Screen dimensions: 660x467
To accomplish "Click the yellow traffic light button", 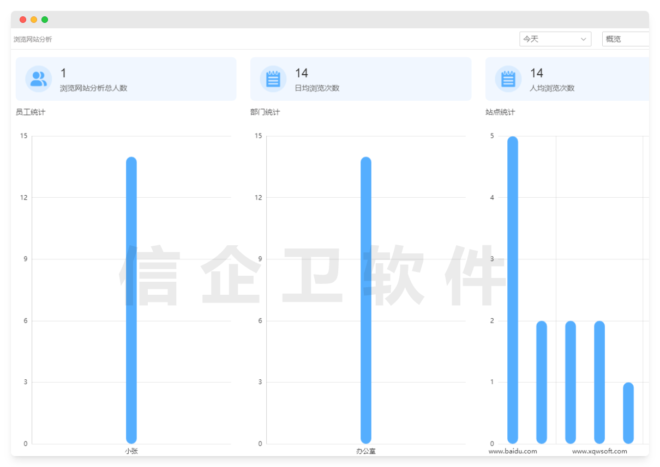I will (x=33, y=19).
